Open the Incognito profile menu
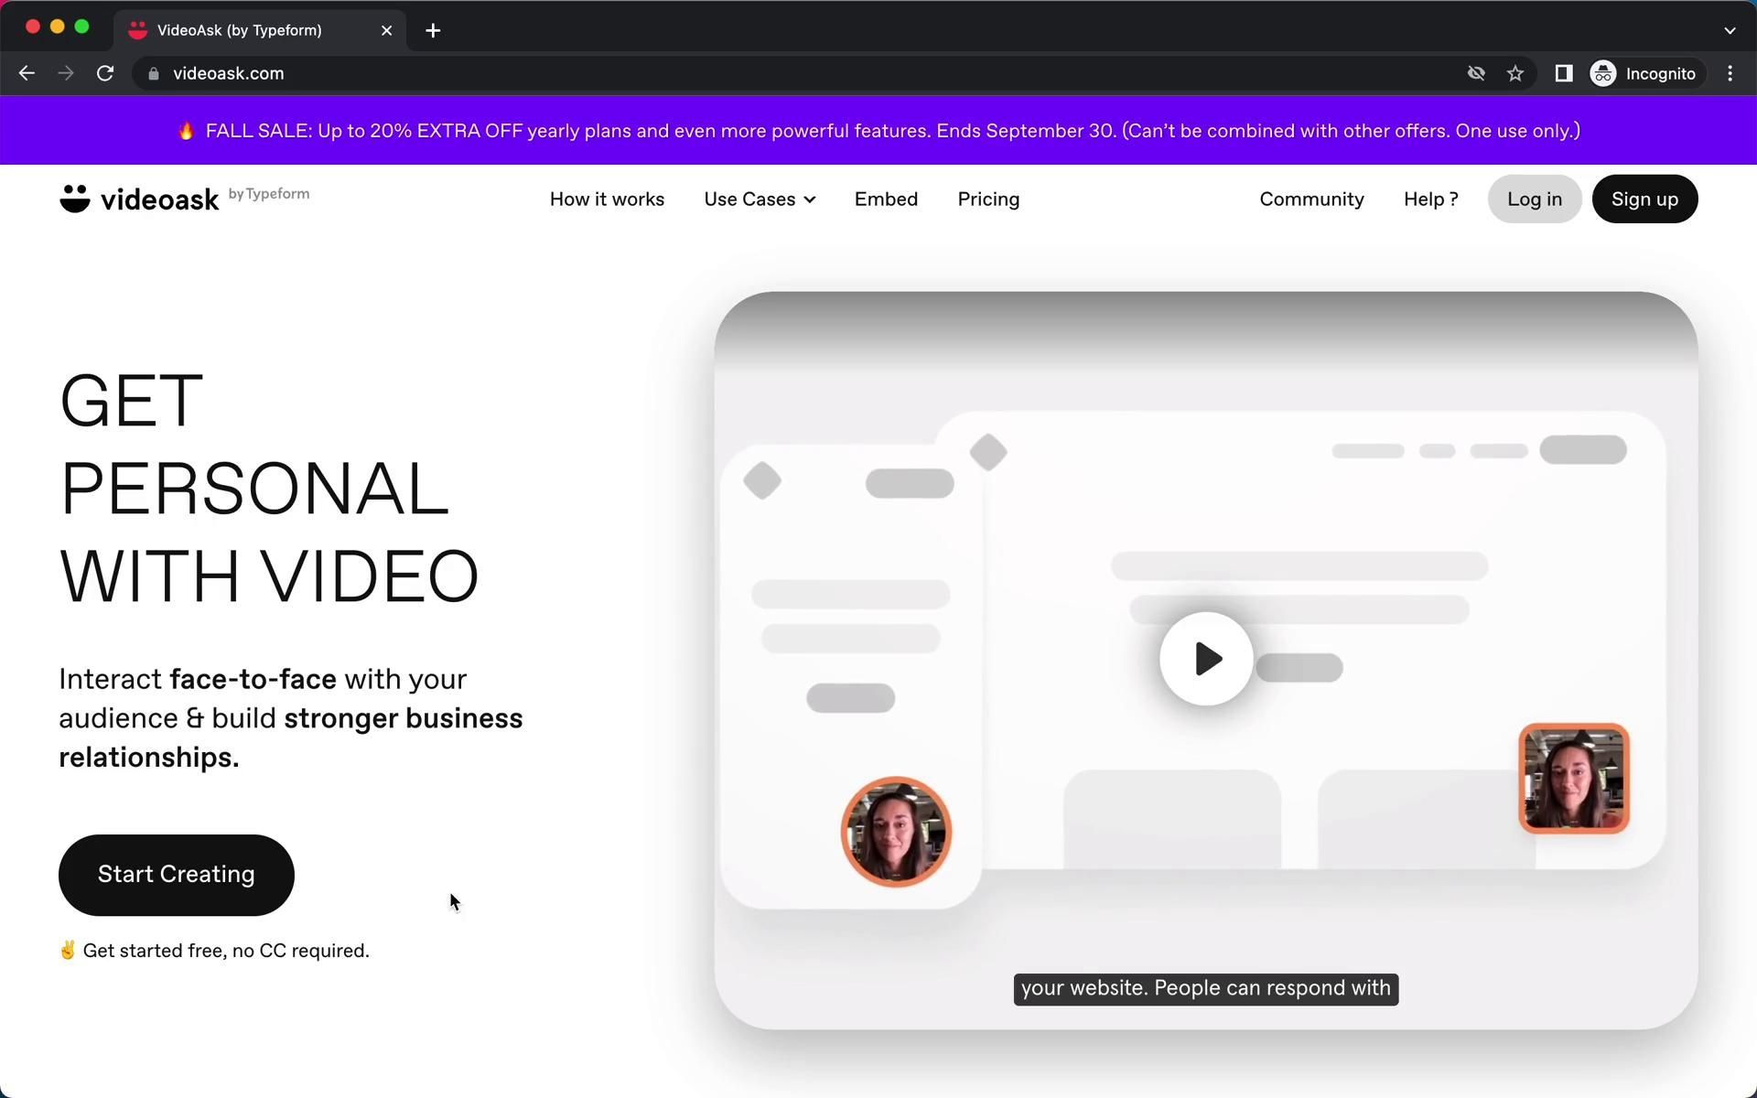 pyautogui.click(x=1644, y=73)
